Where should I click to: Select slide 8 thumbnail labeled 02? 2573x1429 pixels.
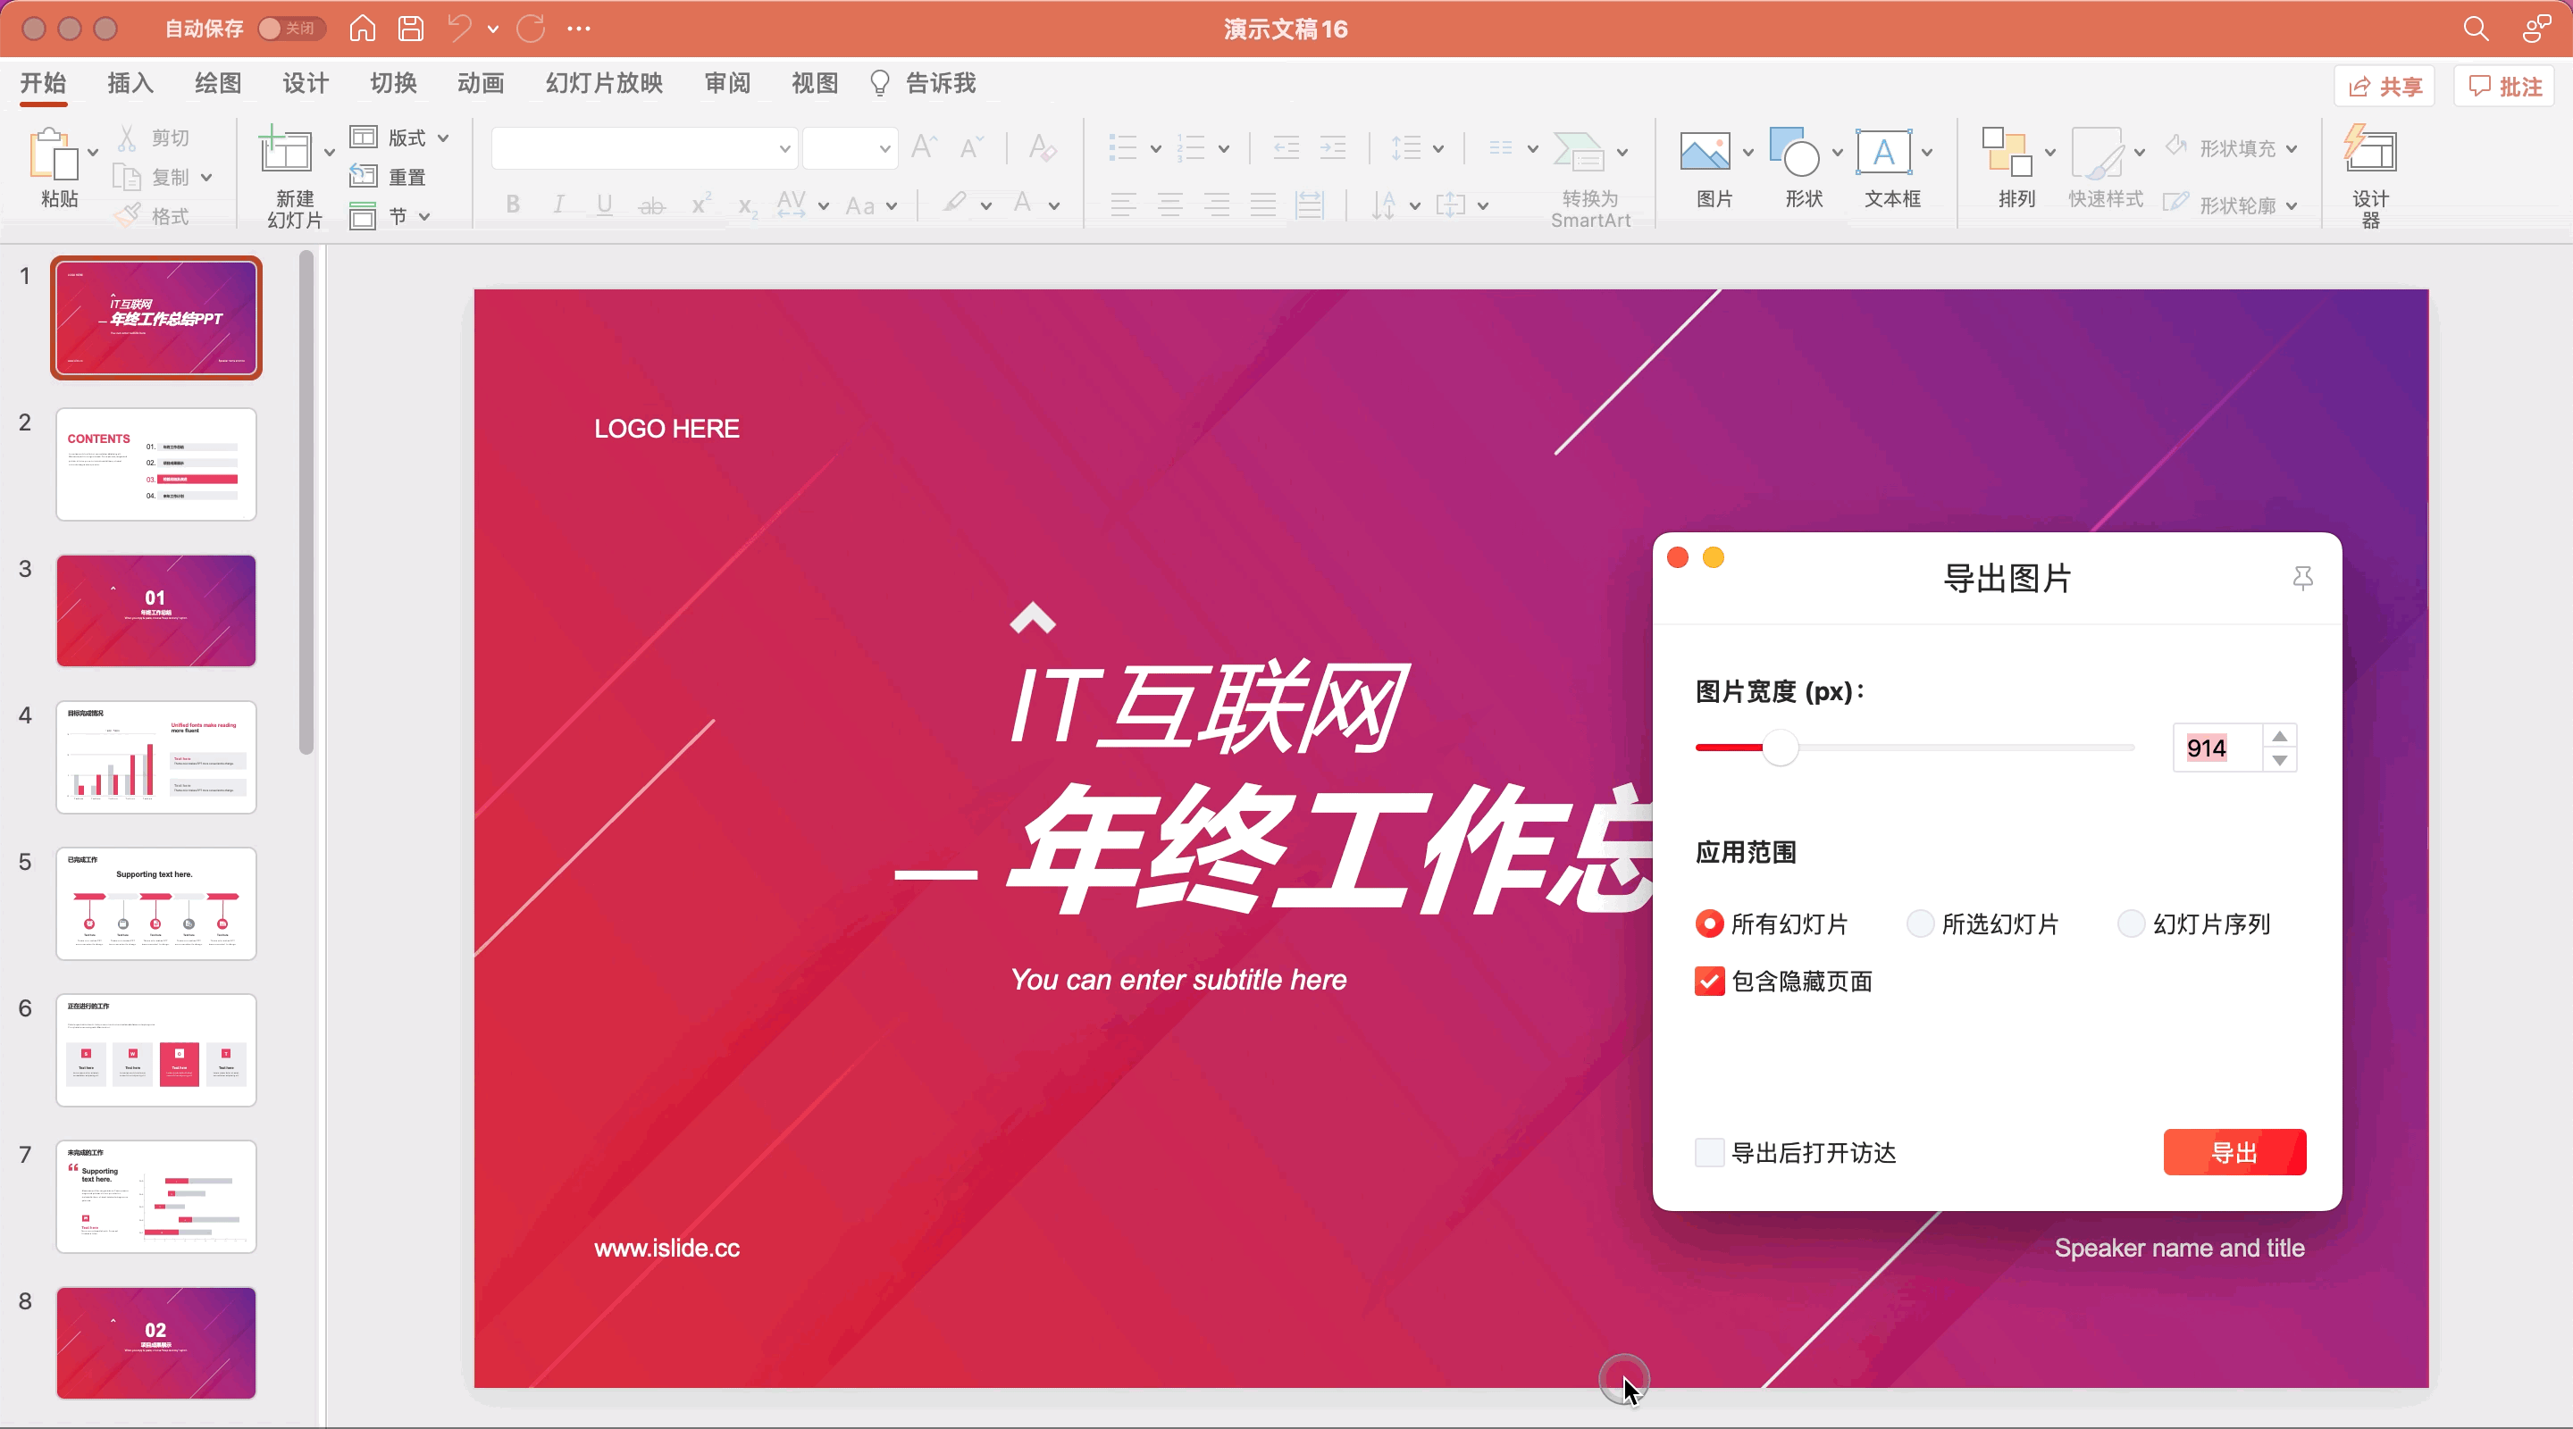pyautogui.click(x=155, y=1343)
